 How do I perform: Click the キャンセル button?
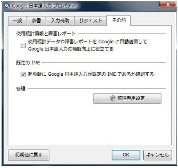point(158,155)
